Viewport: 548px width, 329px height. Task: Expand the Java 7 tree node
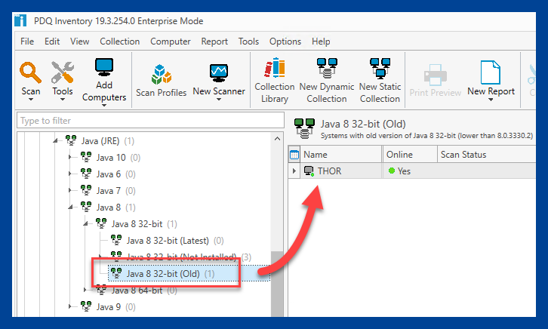70,190
